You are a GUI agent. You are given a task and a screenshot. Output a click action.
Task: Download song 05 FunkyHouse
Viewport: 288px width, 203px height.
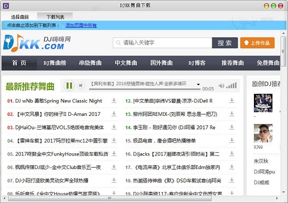tap(114, 154)
